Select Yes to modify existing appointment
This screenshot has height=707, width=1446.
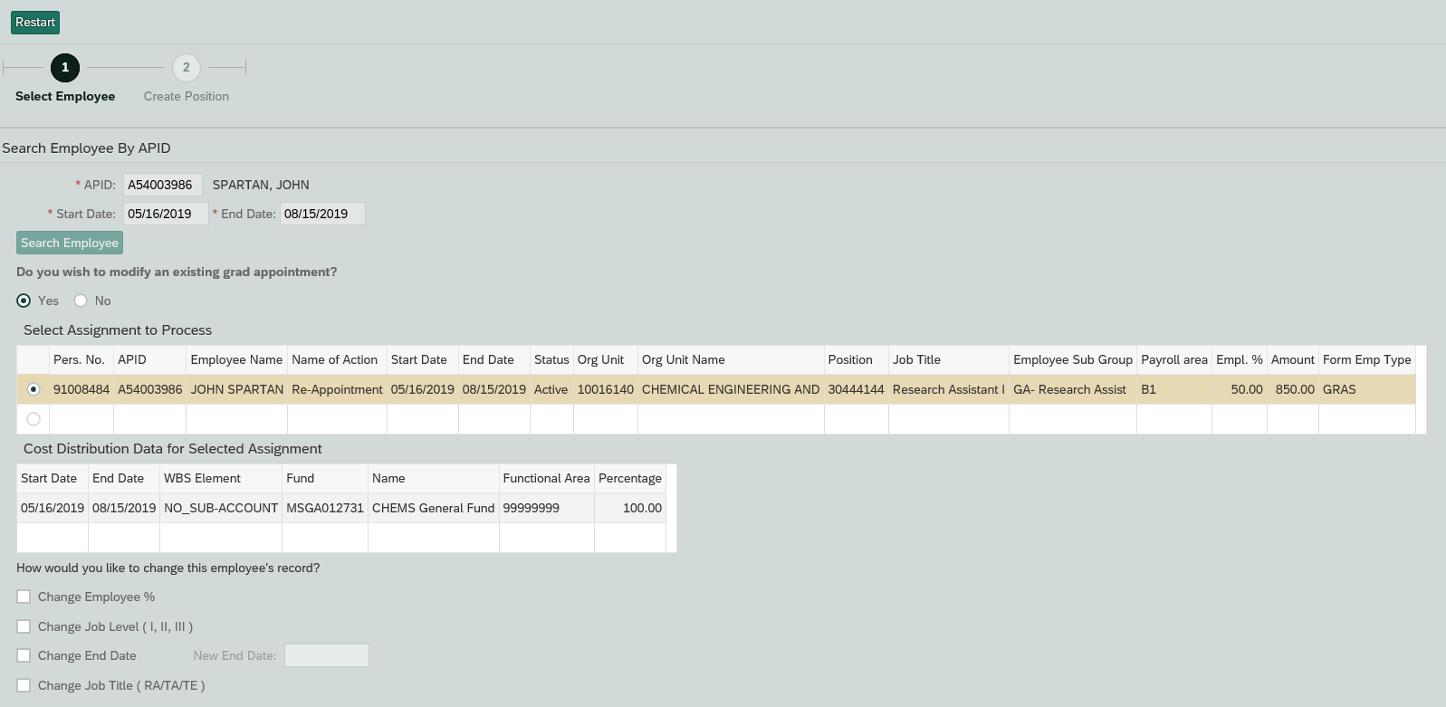pos(24,301)
